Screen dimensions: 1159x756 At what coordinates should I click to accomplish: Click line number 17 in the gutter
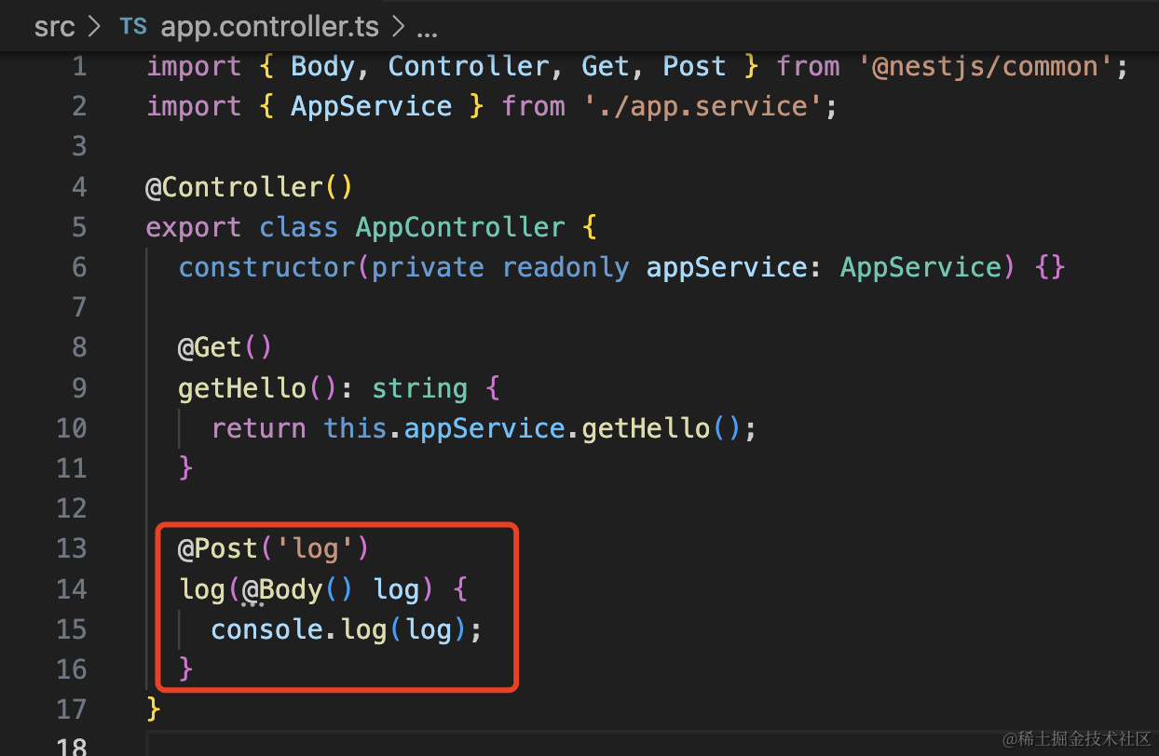[x=71, y=709]
